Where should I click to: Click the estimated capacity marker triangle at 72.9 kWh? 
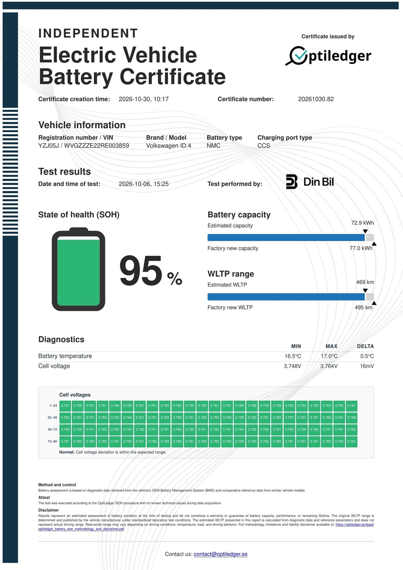365,231
